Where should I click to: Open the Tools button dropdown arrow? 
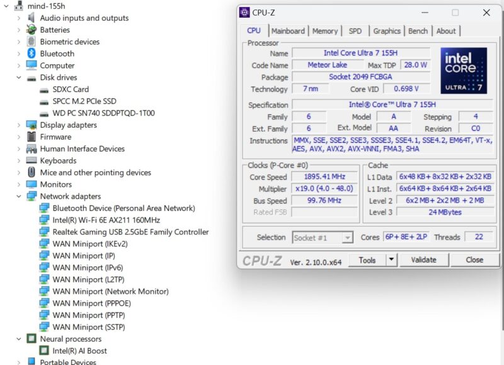(391, 259)
